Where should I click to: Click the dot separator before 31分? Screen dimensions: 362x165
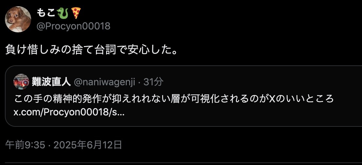[139, 82]
